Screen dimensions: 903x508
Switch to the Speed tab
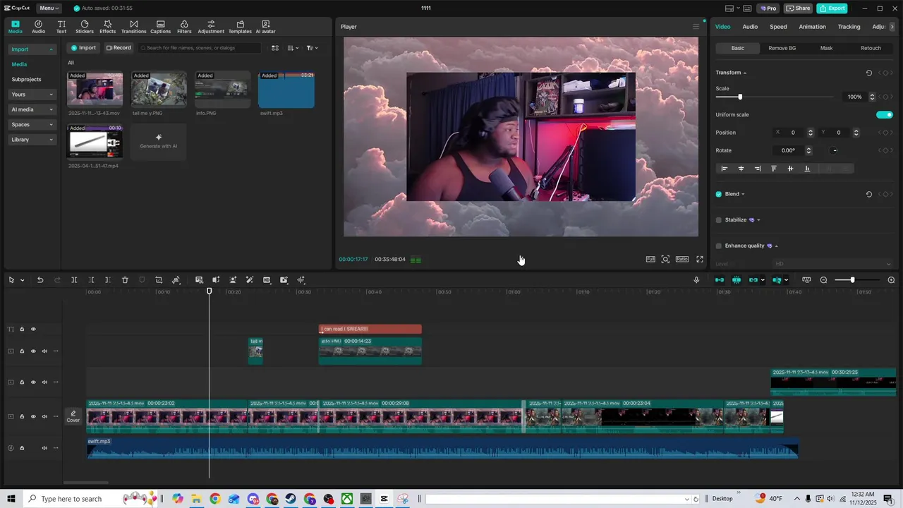click(x=778, y=27)
